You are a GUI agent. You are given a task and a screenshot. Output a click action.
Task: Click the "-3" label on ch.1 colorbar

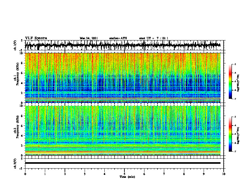click(x=234, y=64)
